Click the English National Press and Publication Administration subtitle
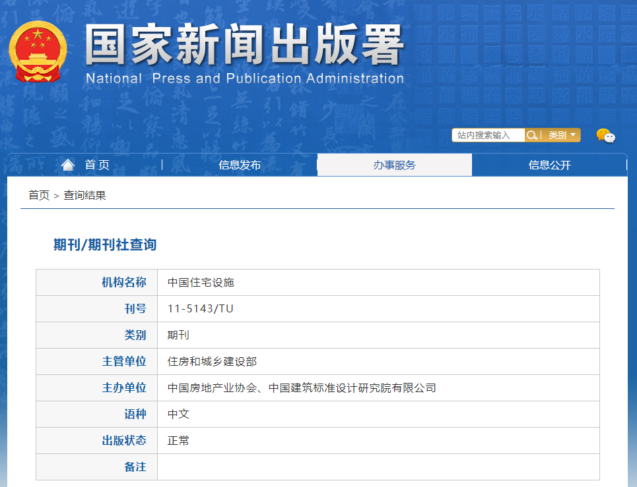 coord(244,78)
